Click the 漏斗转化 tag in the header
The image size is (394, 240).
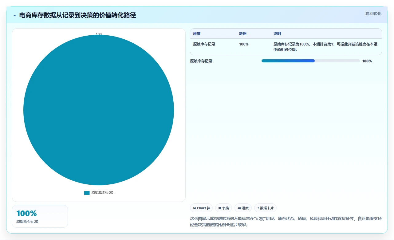coord(373,14)
